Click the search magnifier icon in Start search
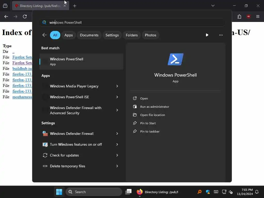Image resolution: width=264 pixels, height=198 pixels. point(44,22)
